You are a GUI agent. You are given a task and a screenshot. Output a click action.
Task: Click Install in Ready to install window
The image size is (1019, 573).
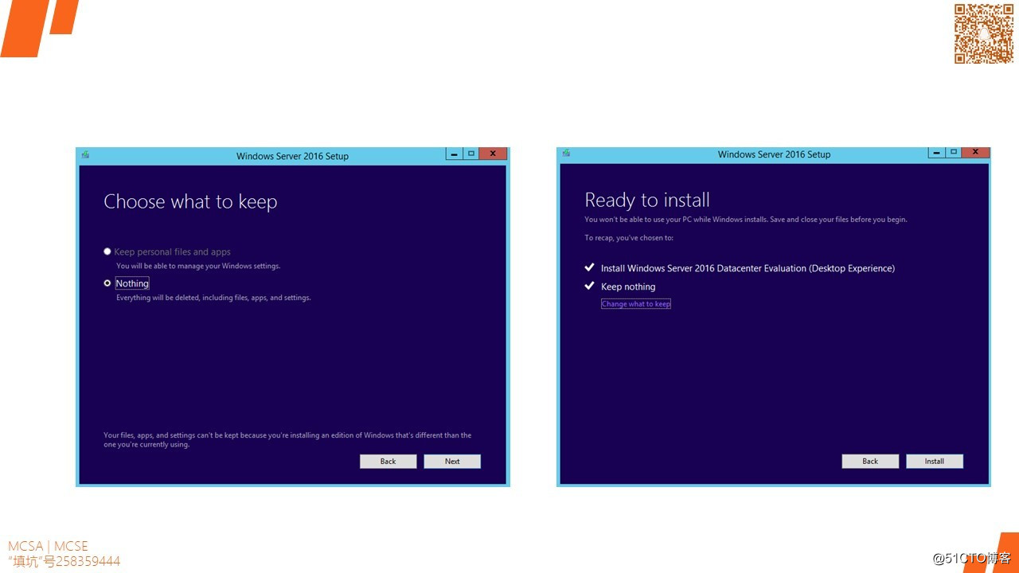coord(935,462)
